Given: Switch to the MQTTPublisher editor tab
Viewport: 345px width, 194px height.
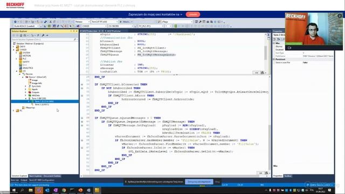Looking at the screenshot, I should [114, 31].
